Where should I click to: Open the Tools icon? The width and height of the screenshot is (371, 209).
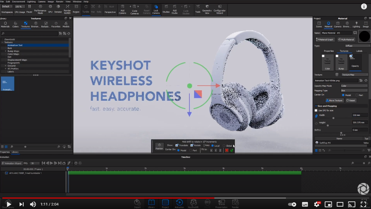coord(198,7)
